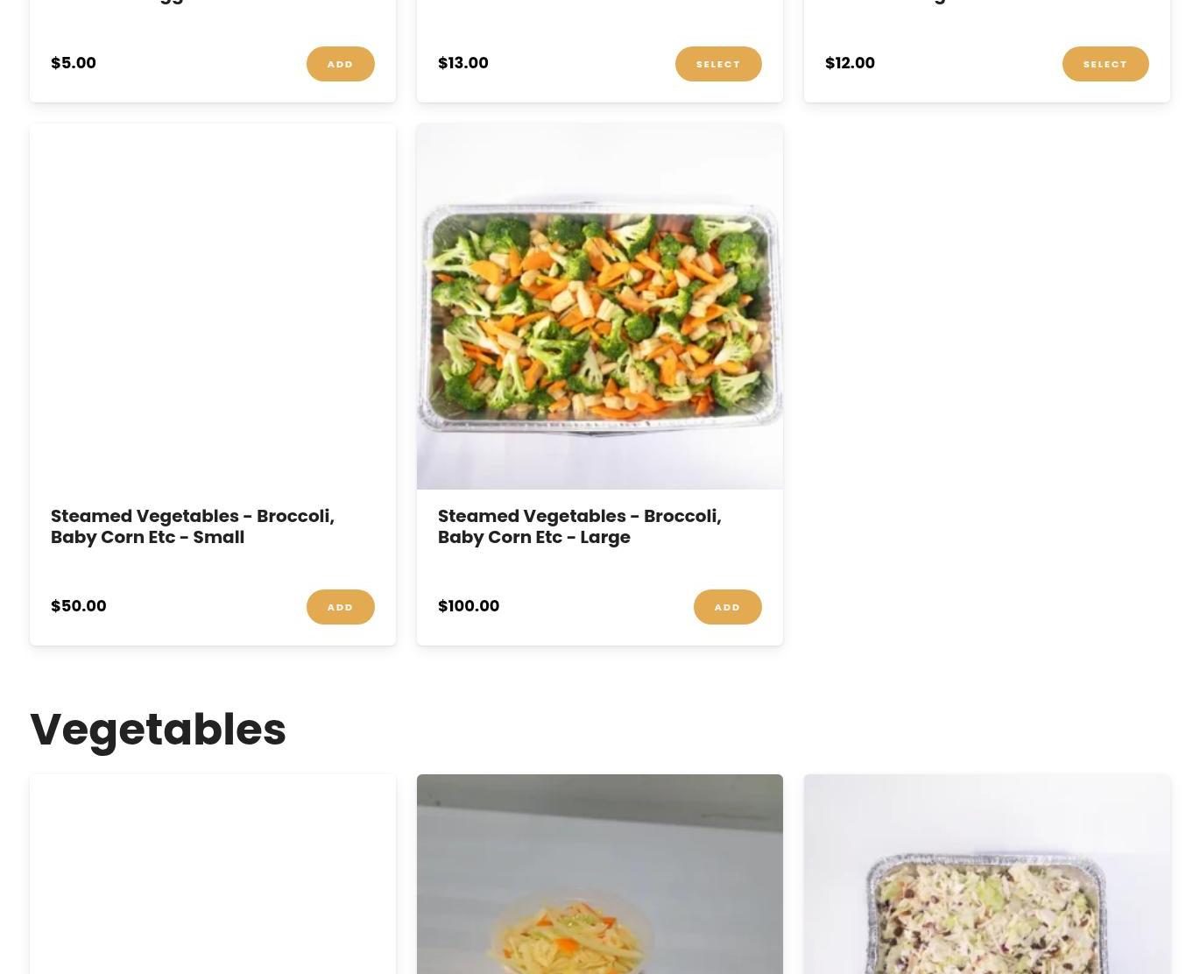Open the coleslaw tray photo under Vegetables
The width and height of the screenshot is (1200, 974).
click(x=987, y=874)
